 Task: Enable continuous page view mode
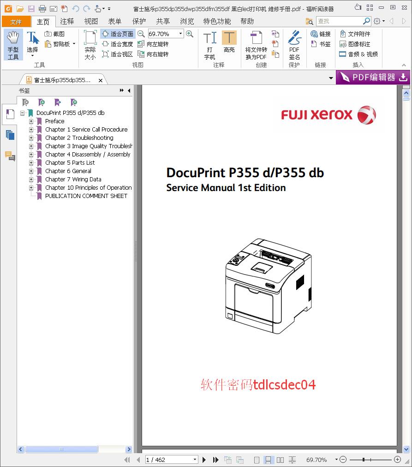click(268, 460)
